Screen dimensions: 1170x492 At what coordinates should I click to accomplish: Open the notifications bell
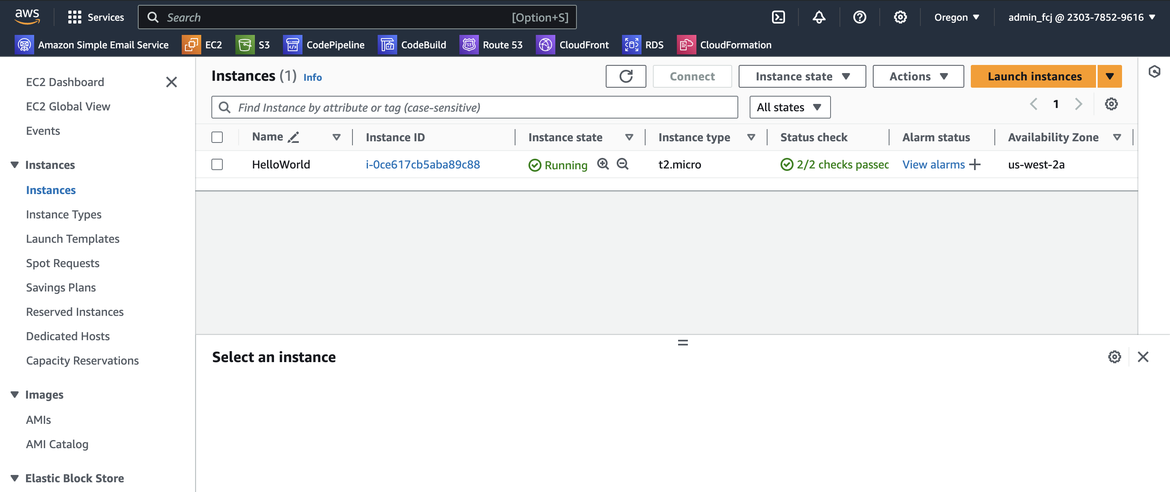point(818,17)
